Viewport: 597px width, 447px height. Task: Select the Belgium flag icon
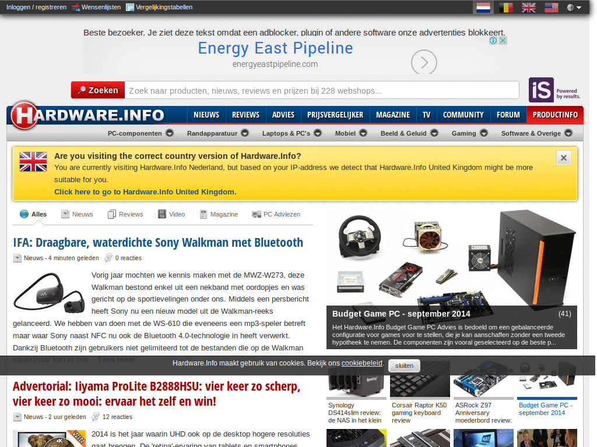(506, 7)
